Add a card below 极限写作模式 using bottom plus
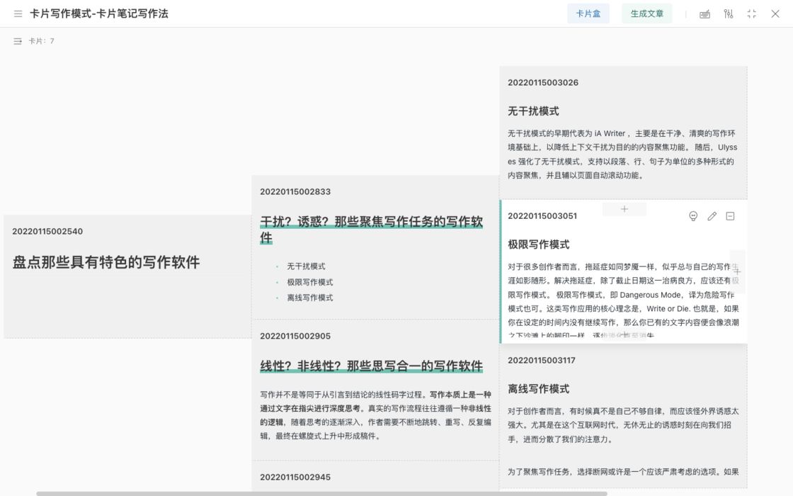The width and height of the screenshot is (793, 496). coord(624,335)
